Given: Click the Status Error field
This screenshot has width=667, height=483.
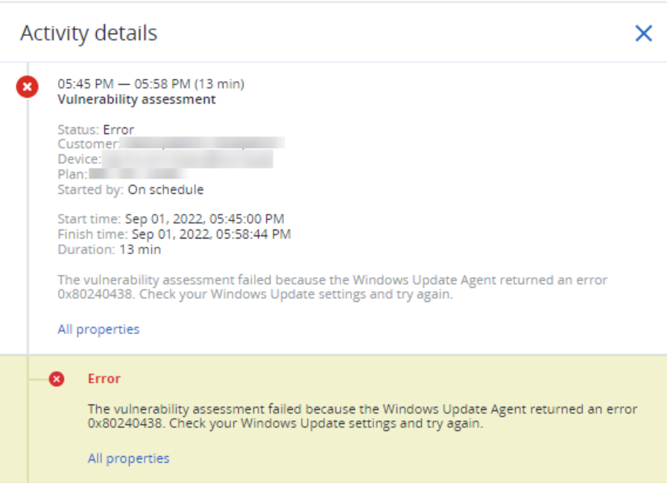Looking at the screenshot, I should pyautogui.click(x=95, y=130).
